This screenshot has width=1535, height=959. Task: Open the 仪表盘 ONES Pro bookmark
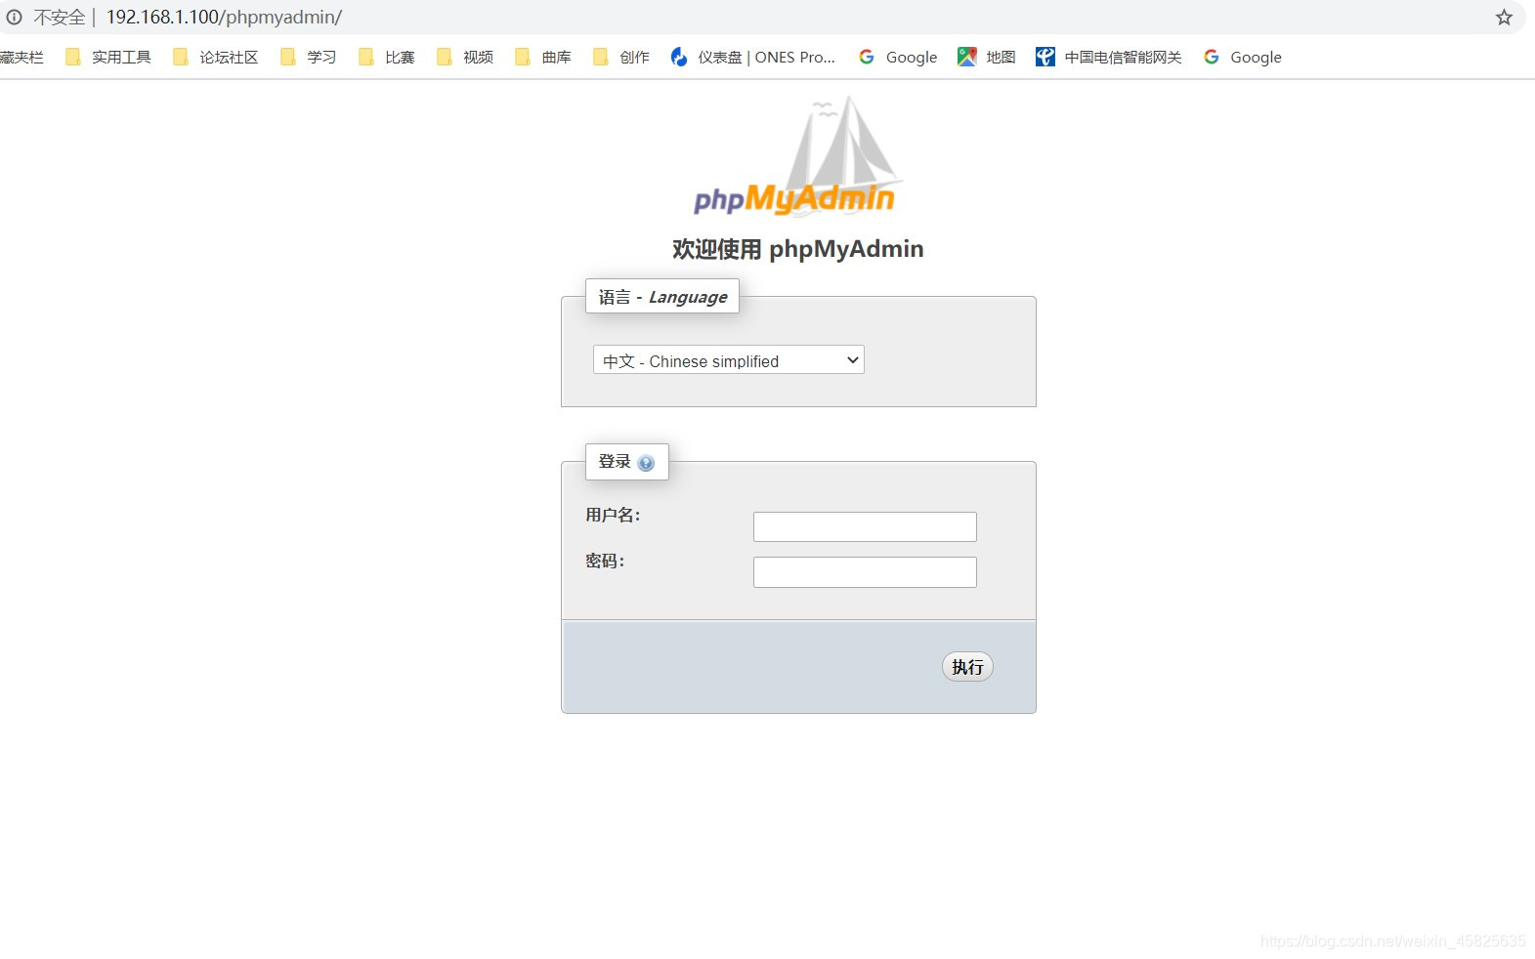(x=752, y=57)
